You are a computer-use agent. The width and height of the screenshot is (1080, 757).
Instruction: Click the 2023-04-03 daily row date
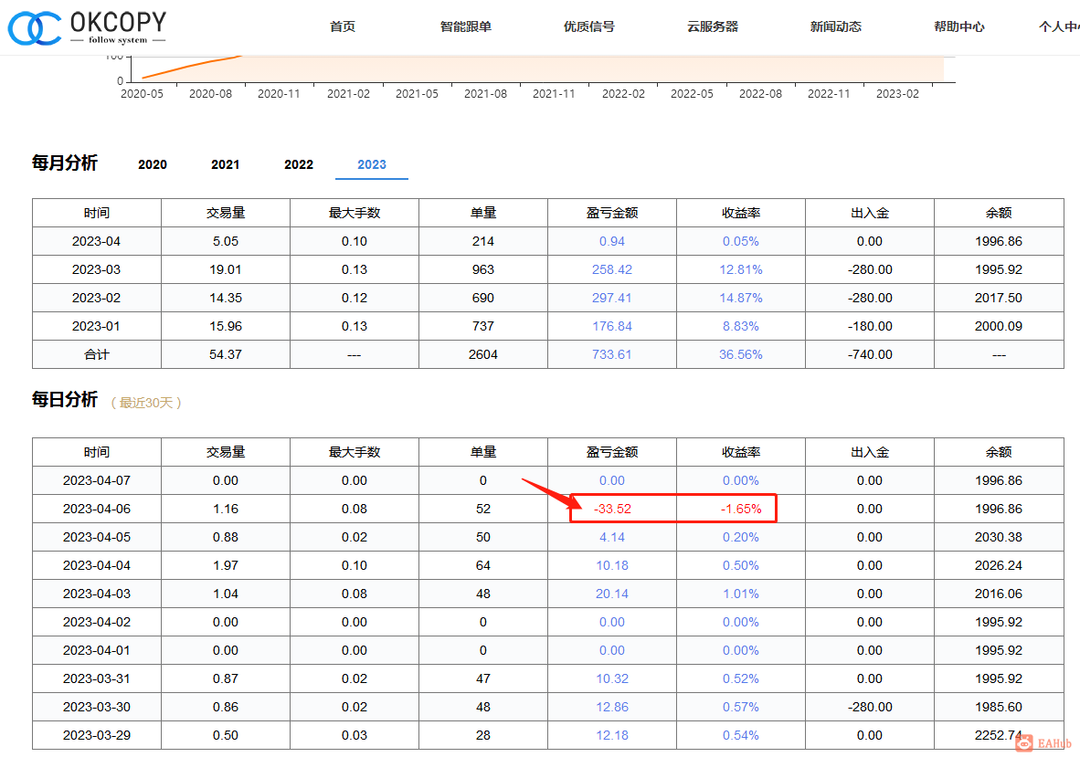click(x=97, y=594)
